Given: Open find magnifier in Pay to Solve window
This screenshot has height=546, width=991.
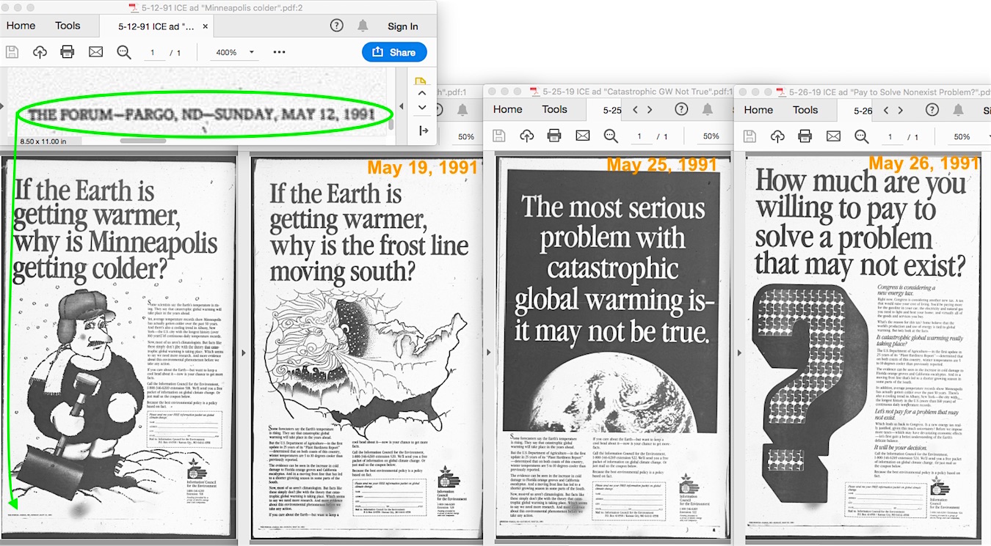Looking at the screenshot, I should [x=861, y=136].
